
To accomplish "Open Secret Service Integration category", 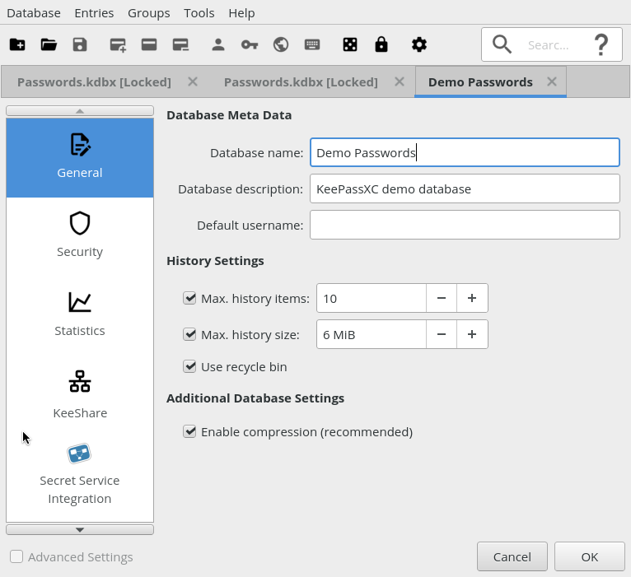I will (x=80, y=474).
